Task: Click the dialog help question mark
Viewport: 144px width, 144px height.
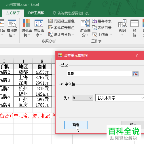Action: tap(137, 55)
